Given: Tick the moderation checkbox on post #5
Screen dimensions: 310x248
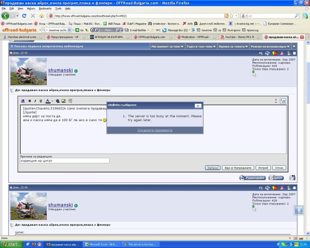Looking at the screenshot, I should coord(294,188).
